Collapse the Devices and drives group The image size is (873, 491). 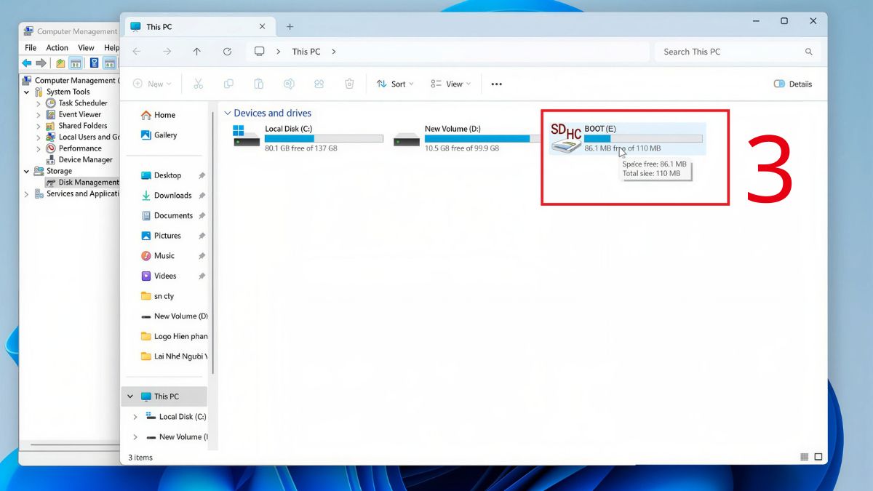pyautogui.click(x=228, y=113)
